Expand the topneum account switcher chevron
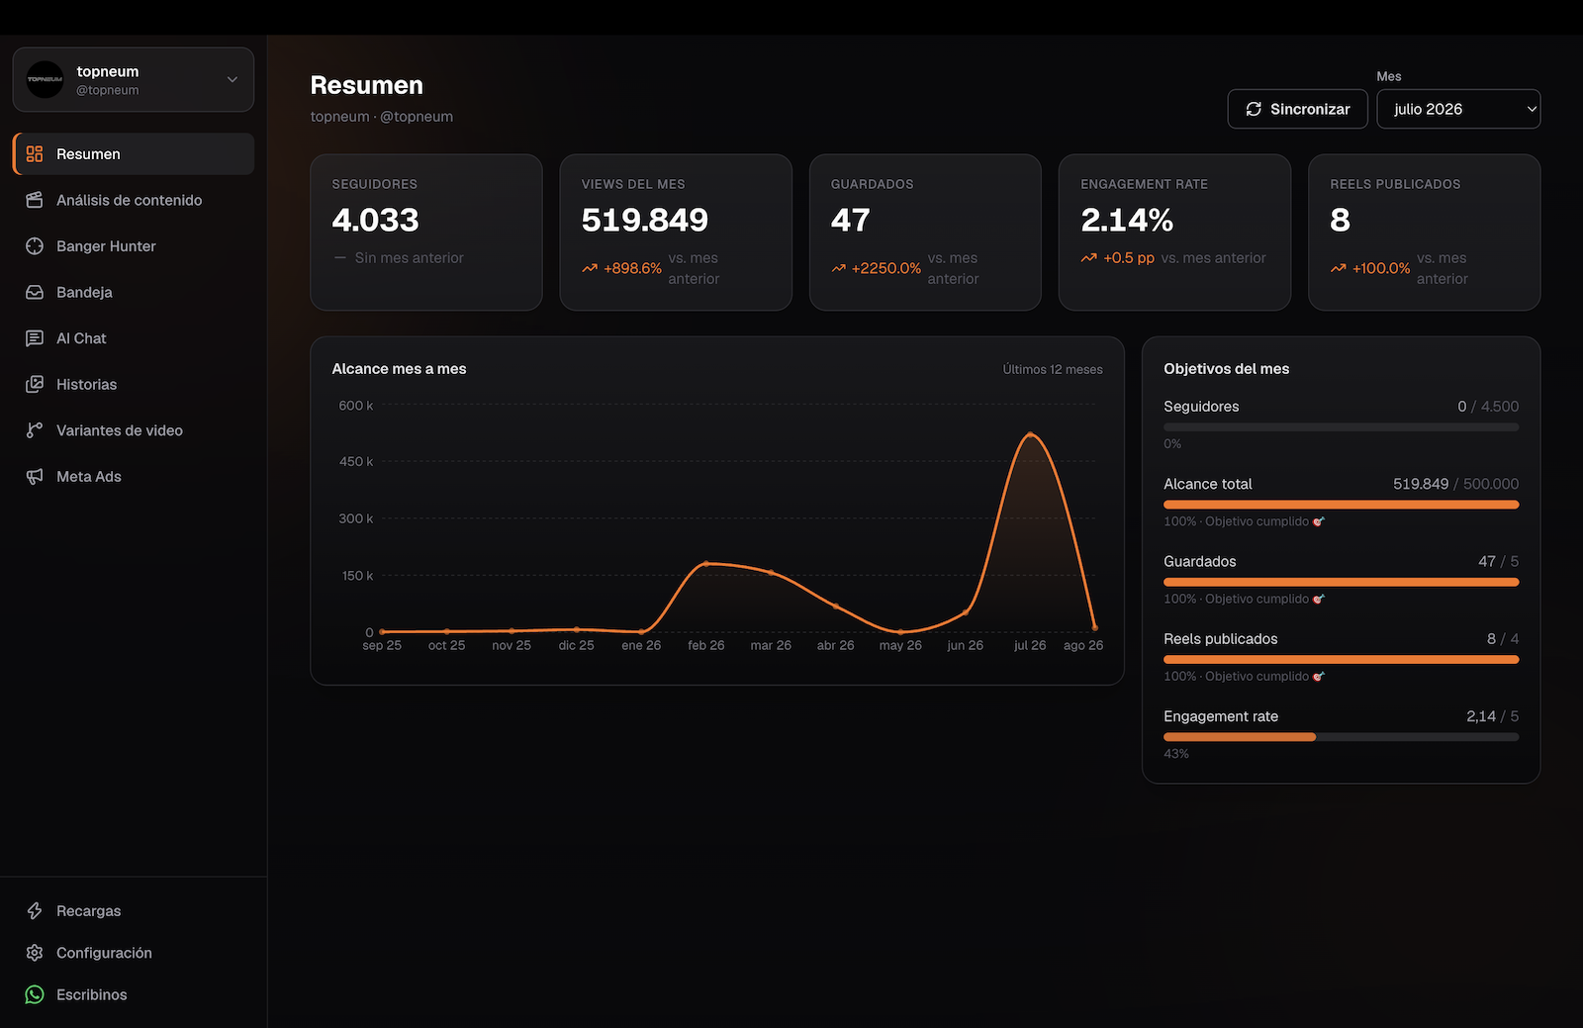 pyautogui.click(x=233, y=79)
